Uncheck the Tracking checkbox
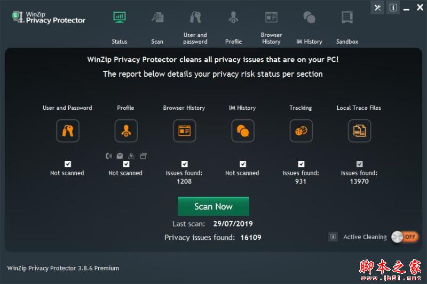The image size is (427, 284). tap(301, 164)
